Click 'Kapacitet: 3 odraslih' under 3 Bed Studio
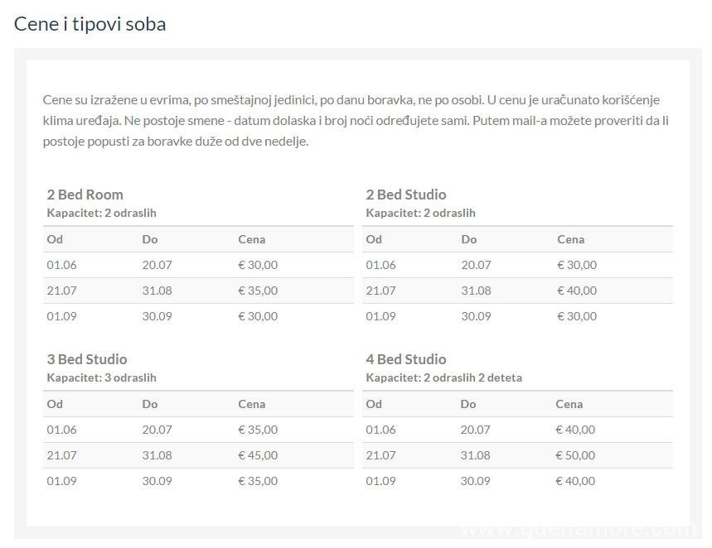 tap(101, 377)
